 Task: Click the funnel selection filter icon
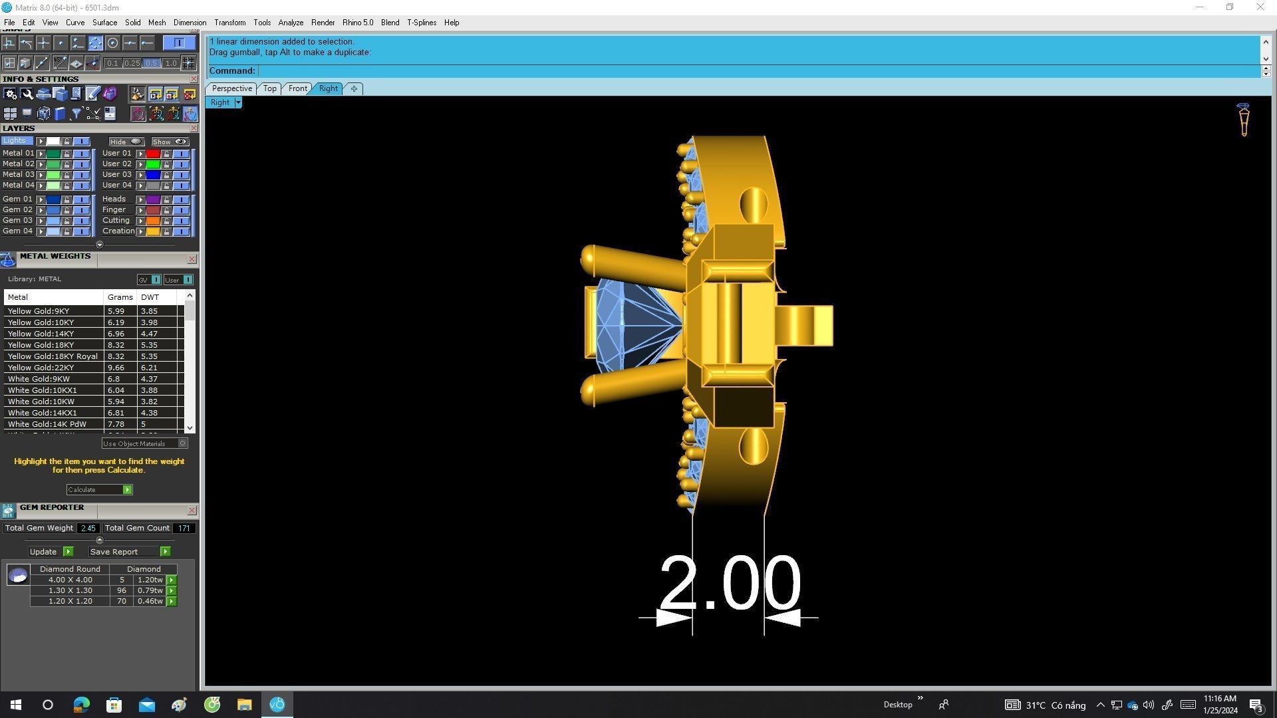coord(76,114)
